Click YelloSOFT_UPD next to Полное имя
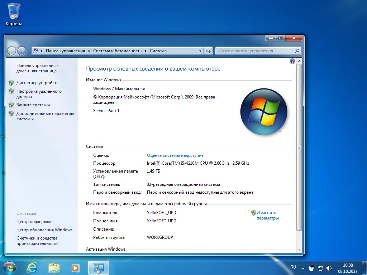Image resolution: width=367 pixels, height=275 pixels. tap(162, 221)
